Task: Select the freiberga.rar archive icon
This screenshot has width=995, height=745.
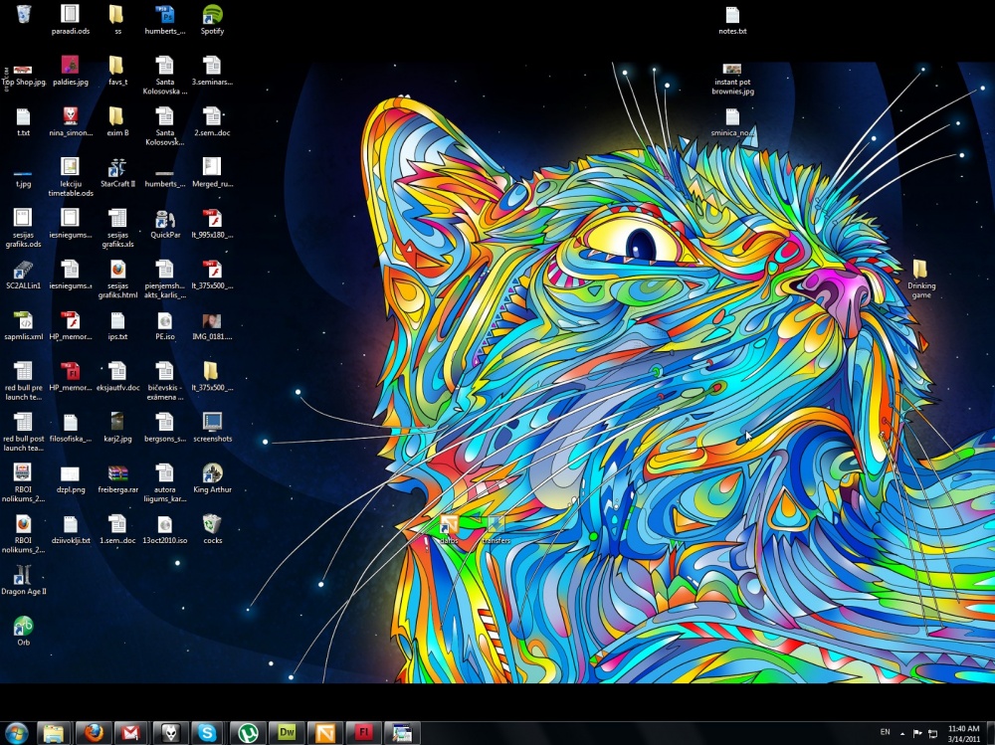Action: (117, 472)
